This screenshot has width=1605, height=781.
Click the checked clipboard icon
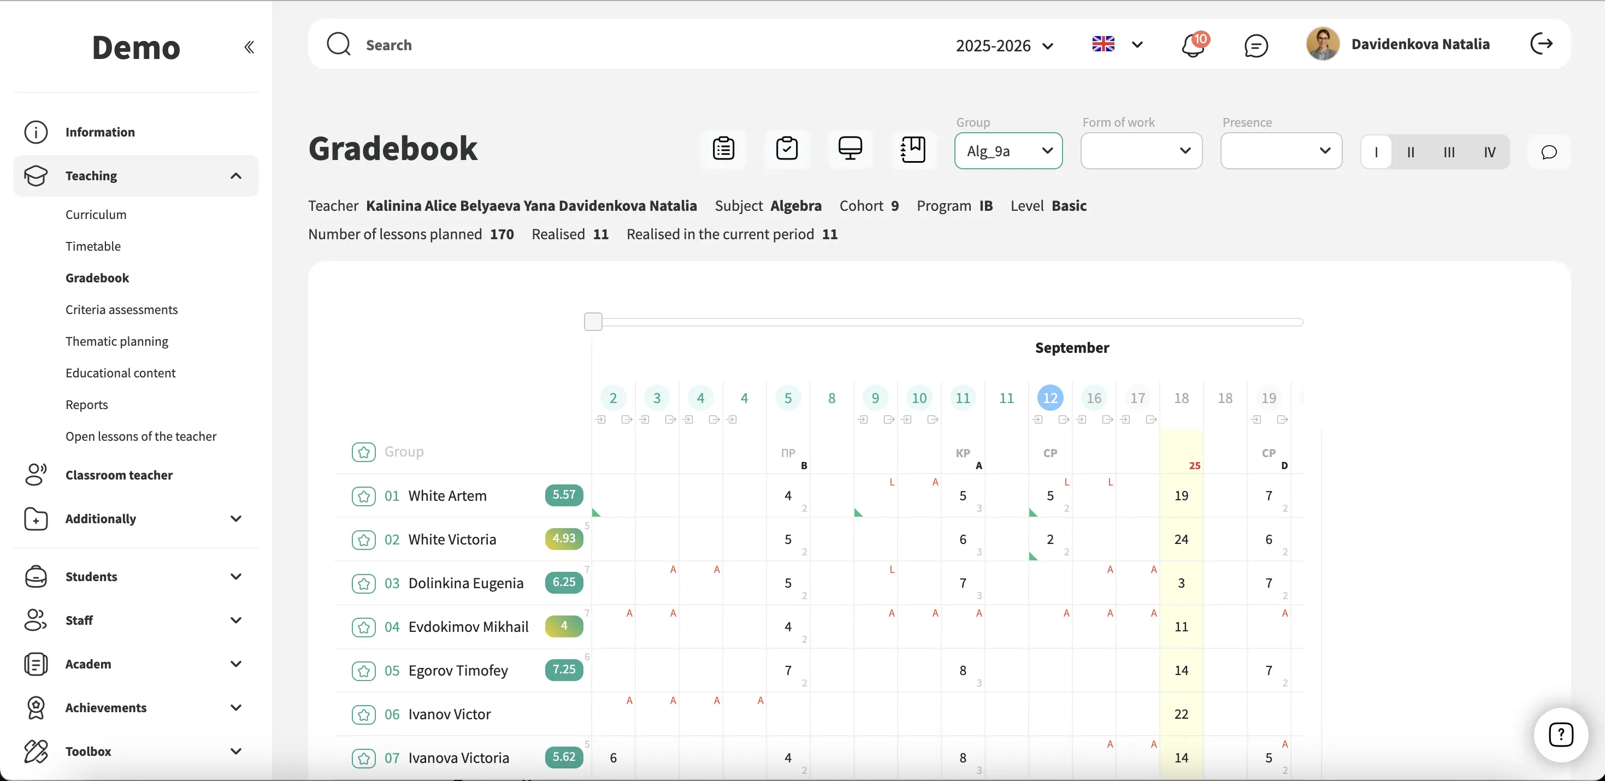pos(787,149)
